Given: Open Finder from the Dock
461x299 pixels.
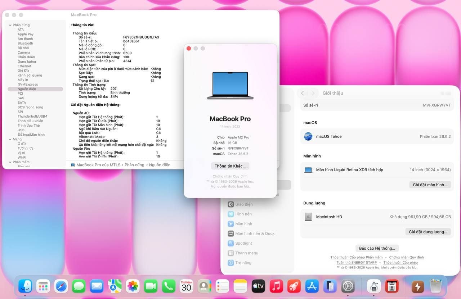Looking at the screenshot, I should point(25,286).
